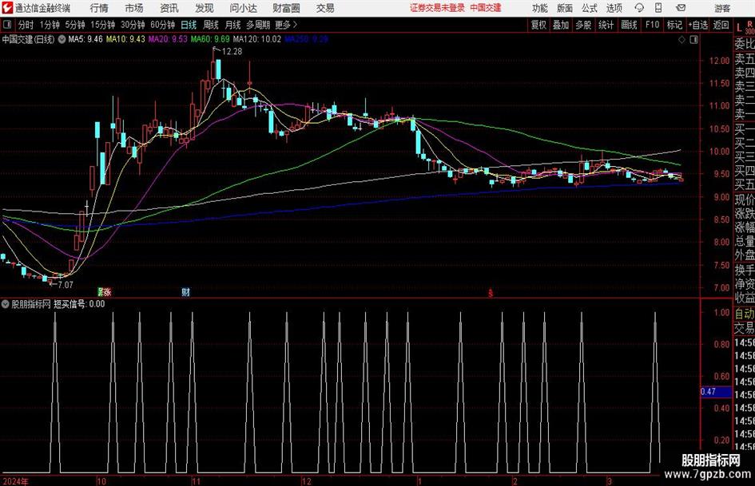Toggle the right side panel icon
The image size is (755, 486).
[693, 40]
